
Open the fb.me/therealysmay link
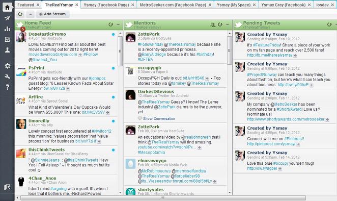click(x=269, y=55)
